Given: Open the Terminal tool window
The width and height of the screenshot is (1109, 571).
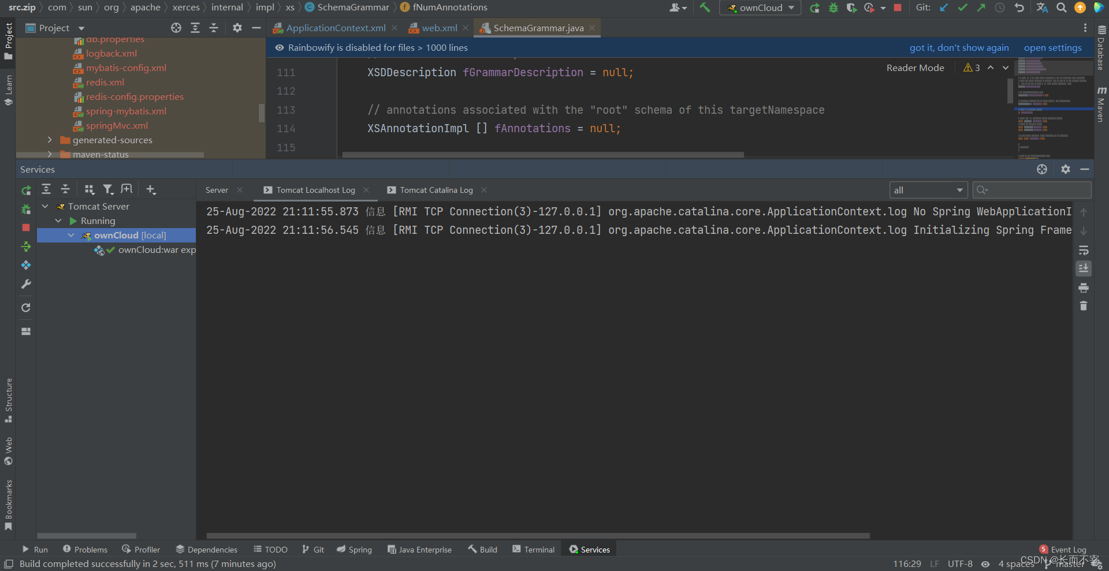Looking at the screenshot, I should 533,550.
